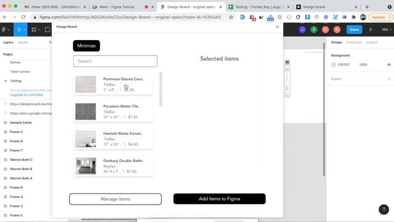Bookmark this page with star icon
The height and width of the screenshot is (222, 394).
point(231,17)
